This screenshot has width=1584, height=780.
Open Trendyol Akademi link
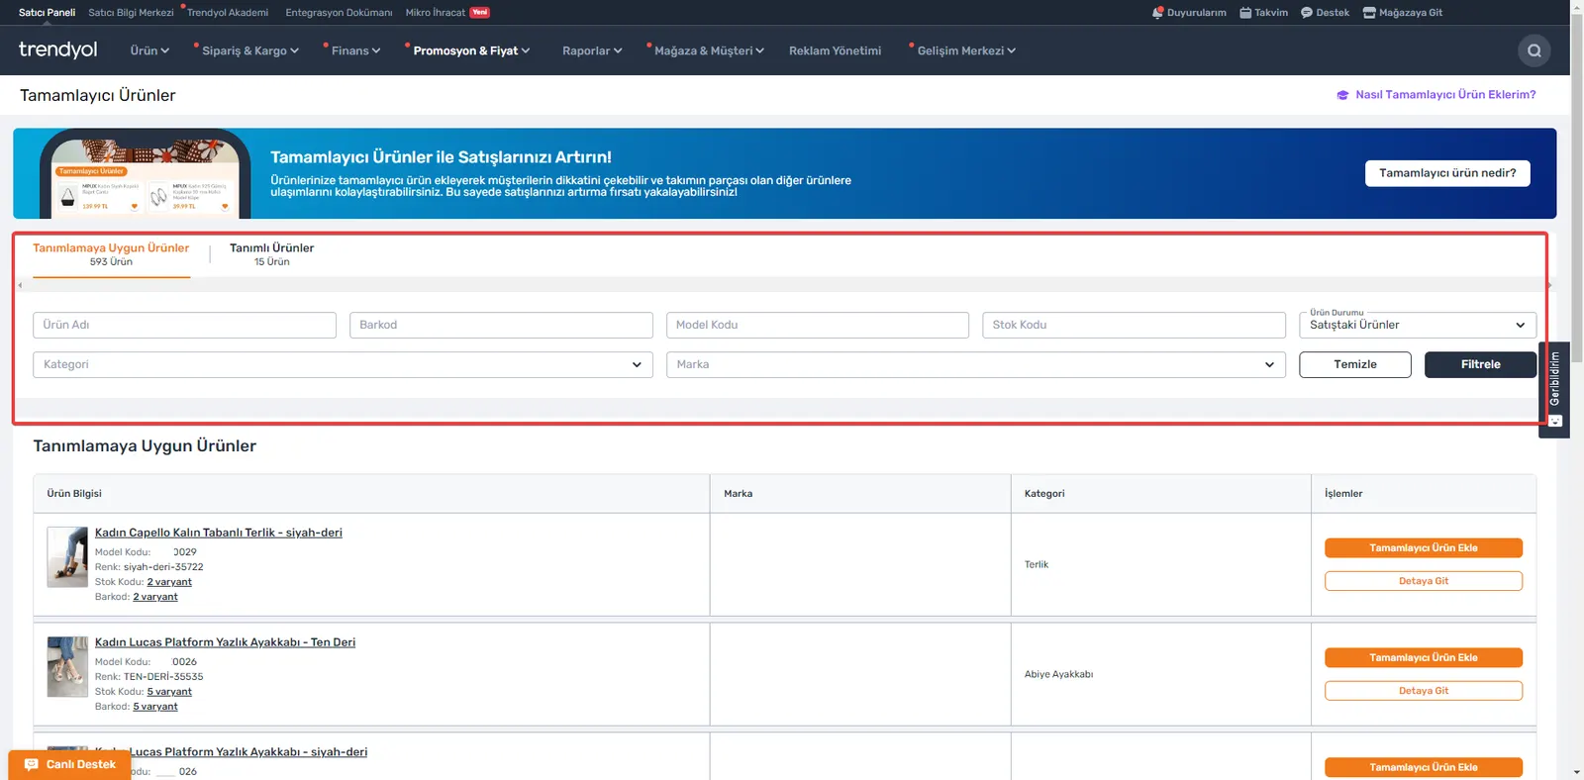pos(228,13)
